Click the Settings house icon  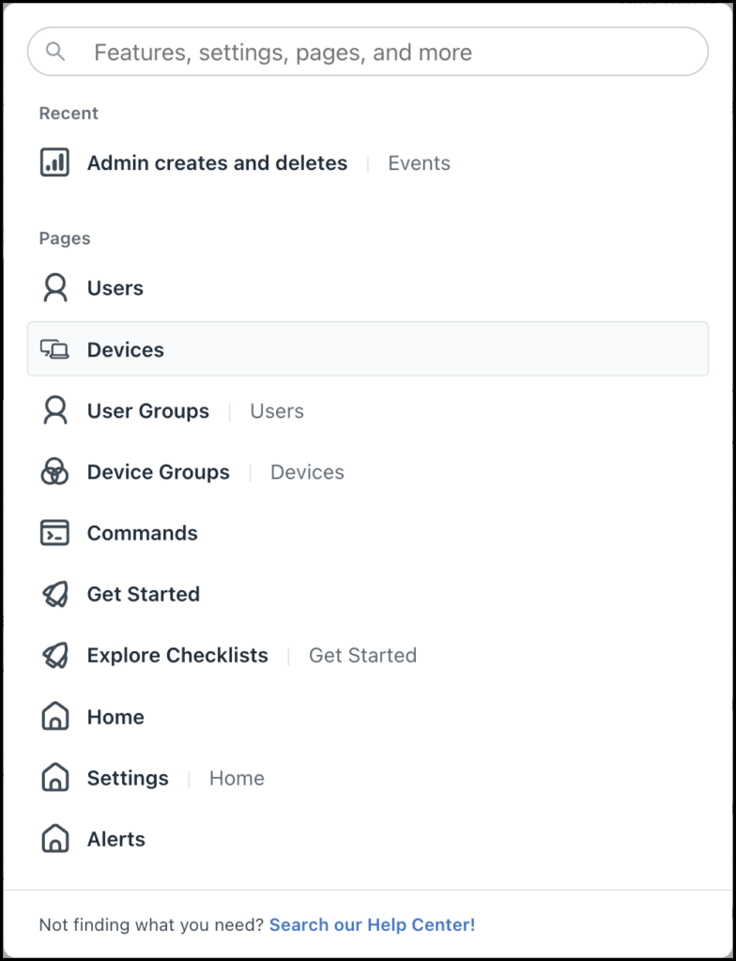[x=54, y=777]
